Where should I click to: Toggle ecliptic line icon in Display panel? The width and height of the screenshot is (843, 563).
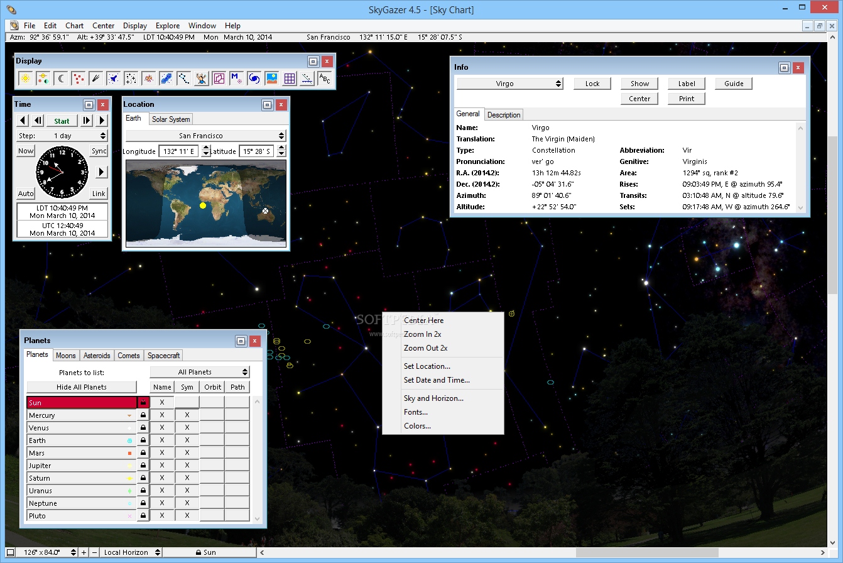point(307,79)
